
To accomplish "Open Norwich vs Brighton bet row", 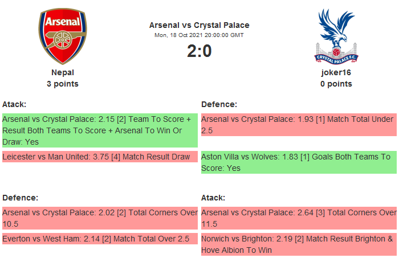I will 299,244.
